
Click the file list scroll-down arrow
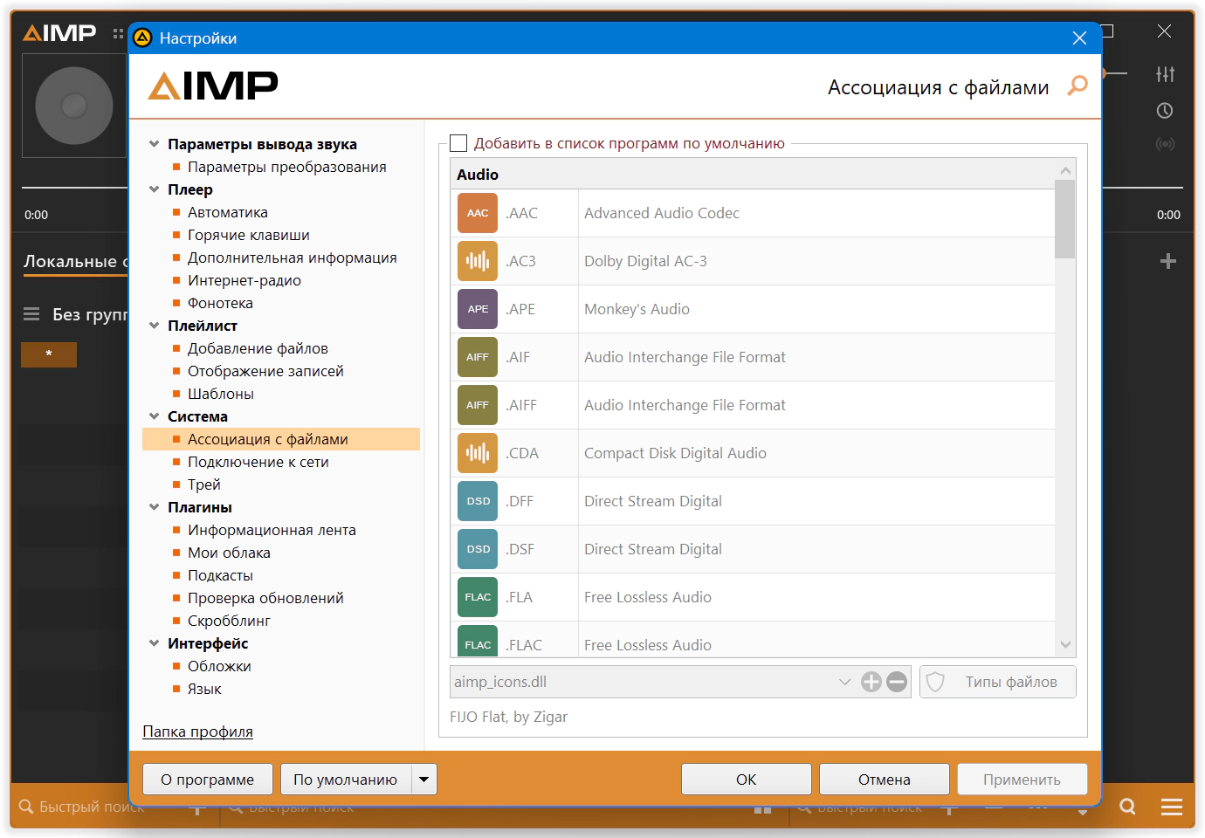(x=1065, y=645)
